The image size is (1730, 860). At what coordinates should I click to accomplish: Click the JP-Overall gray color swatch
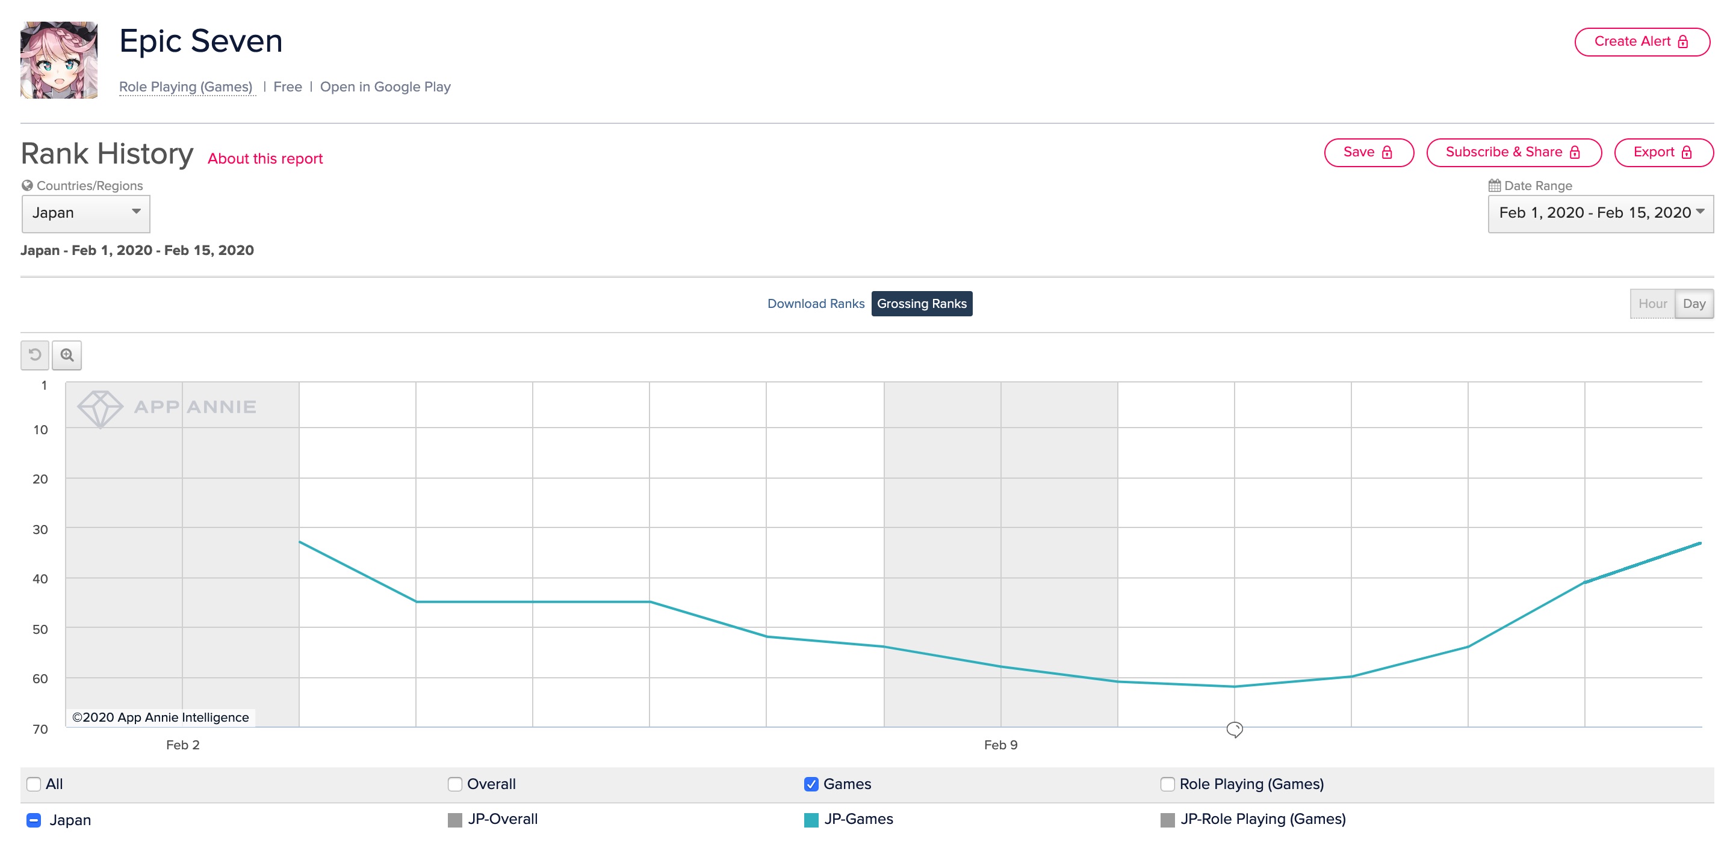coord(454,820)
